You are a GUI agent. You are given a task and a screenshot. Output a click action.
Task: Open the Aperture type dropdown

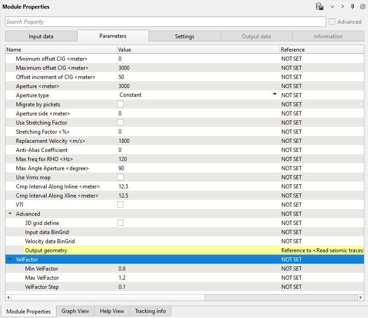click(275, 95)
